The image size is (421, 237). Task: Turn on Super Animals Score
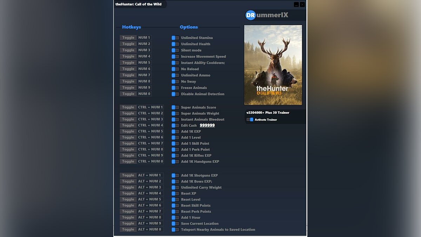pyautogui.click(x=175, y=107)
